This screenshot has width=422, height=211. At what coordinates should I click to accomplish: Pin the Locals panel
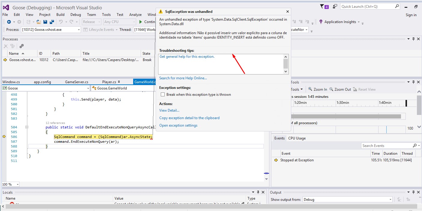point(258,192)
